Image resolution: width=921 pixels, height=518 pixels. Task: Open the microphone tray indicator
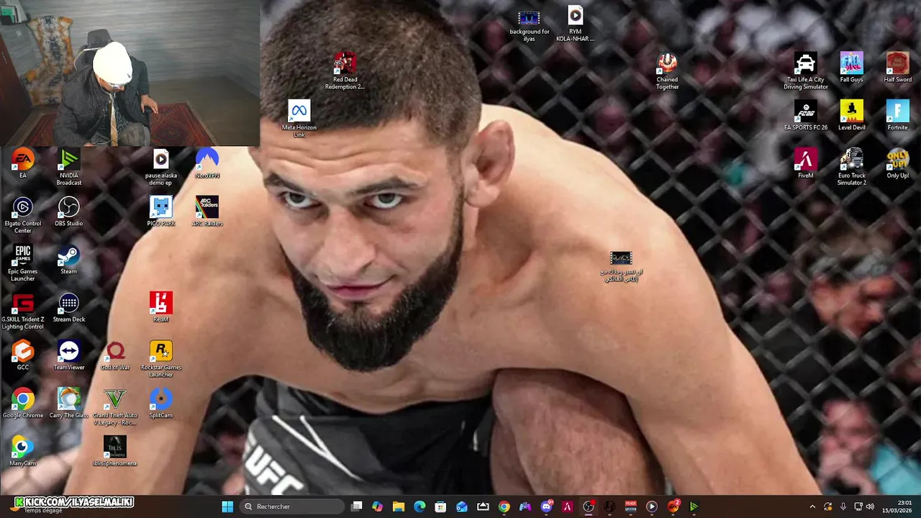coord(843,506)
